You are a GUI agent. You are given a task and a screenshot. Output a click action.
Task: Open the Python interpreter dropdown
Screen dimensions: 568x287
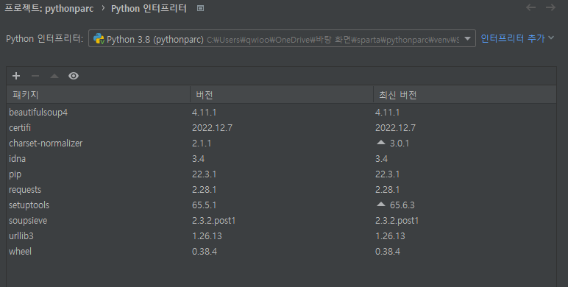click(x=282, y=39)
